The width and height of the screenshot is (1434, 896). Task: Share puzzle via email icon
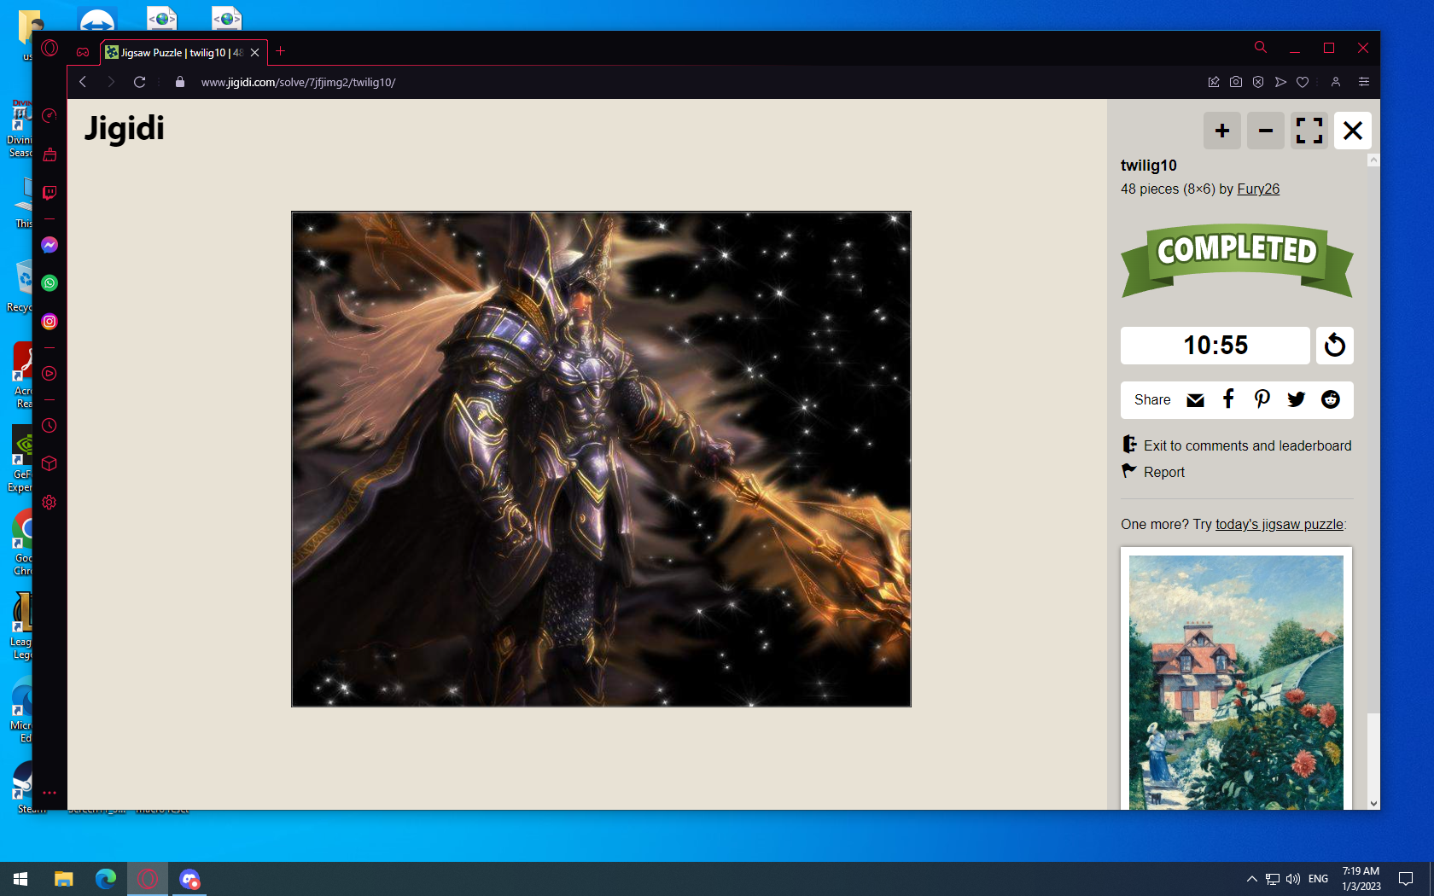coord(1195,400)
